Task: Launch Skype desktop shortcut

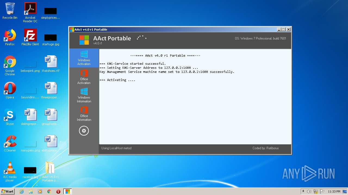Action: pyautogui.click(x=10, y=117)
